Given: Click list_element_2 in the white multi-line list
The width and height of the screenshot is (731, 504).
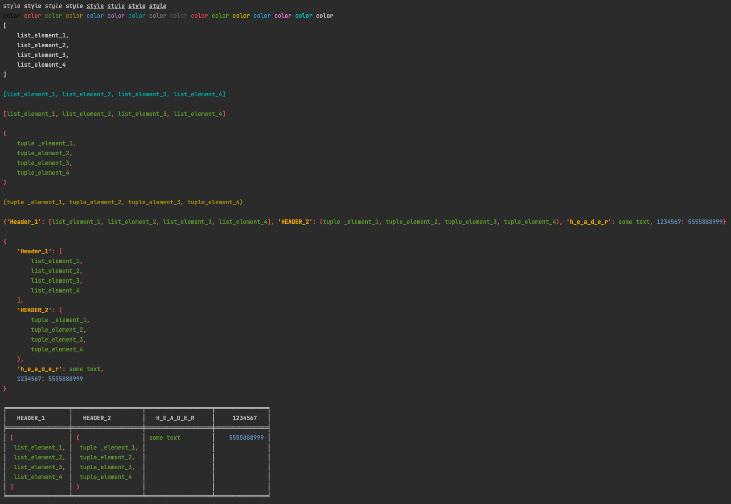Looking at the screenshot, I should (x=41, y=45).
